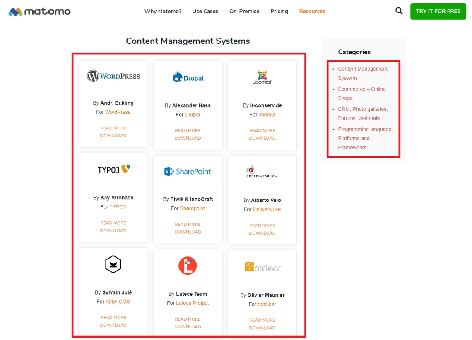
Task: Click the dotclear logo
Action: point(262,267)
